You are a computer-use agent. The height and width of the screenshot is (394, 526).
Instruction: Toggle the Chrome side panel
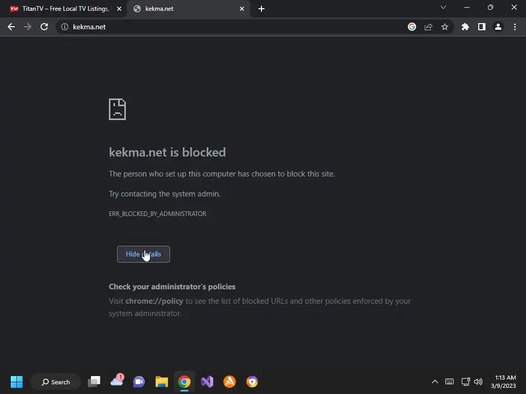[x=482, y=27]
